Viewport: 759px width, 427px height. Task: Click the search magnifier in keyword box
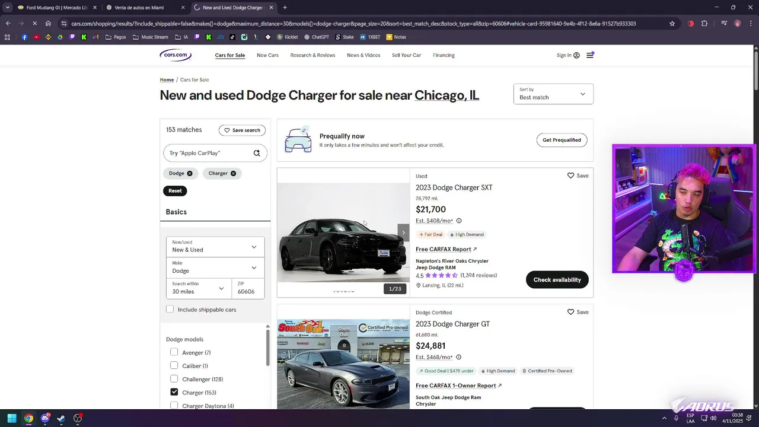257,153
